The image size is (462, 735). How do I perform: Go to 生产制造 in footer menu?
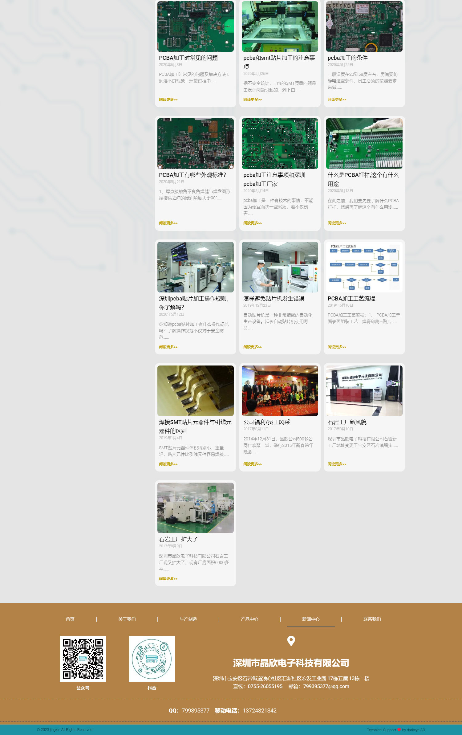(x=188, y=619)
